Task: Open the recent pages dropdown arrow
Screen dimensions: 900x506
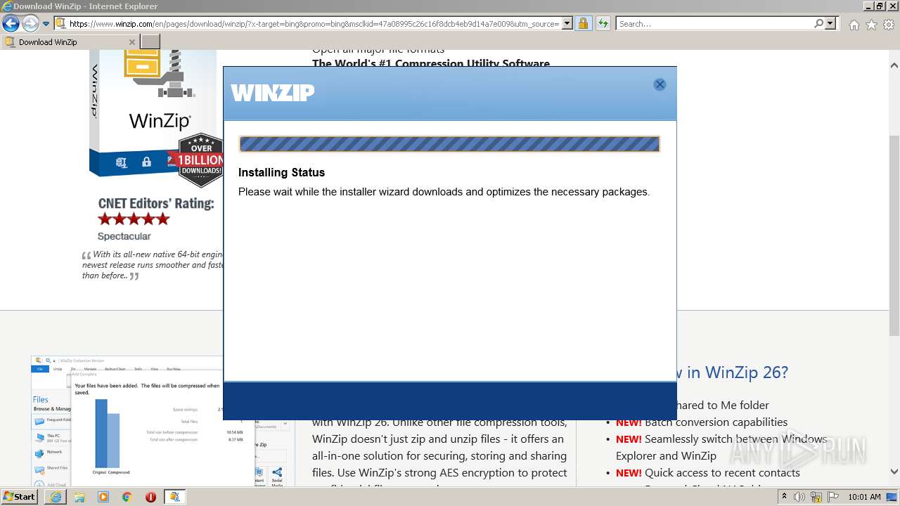Action: 46,24
